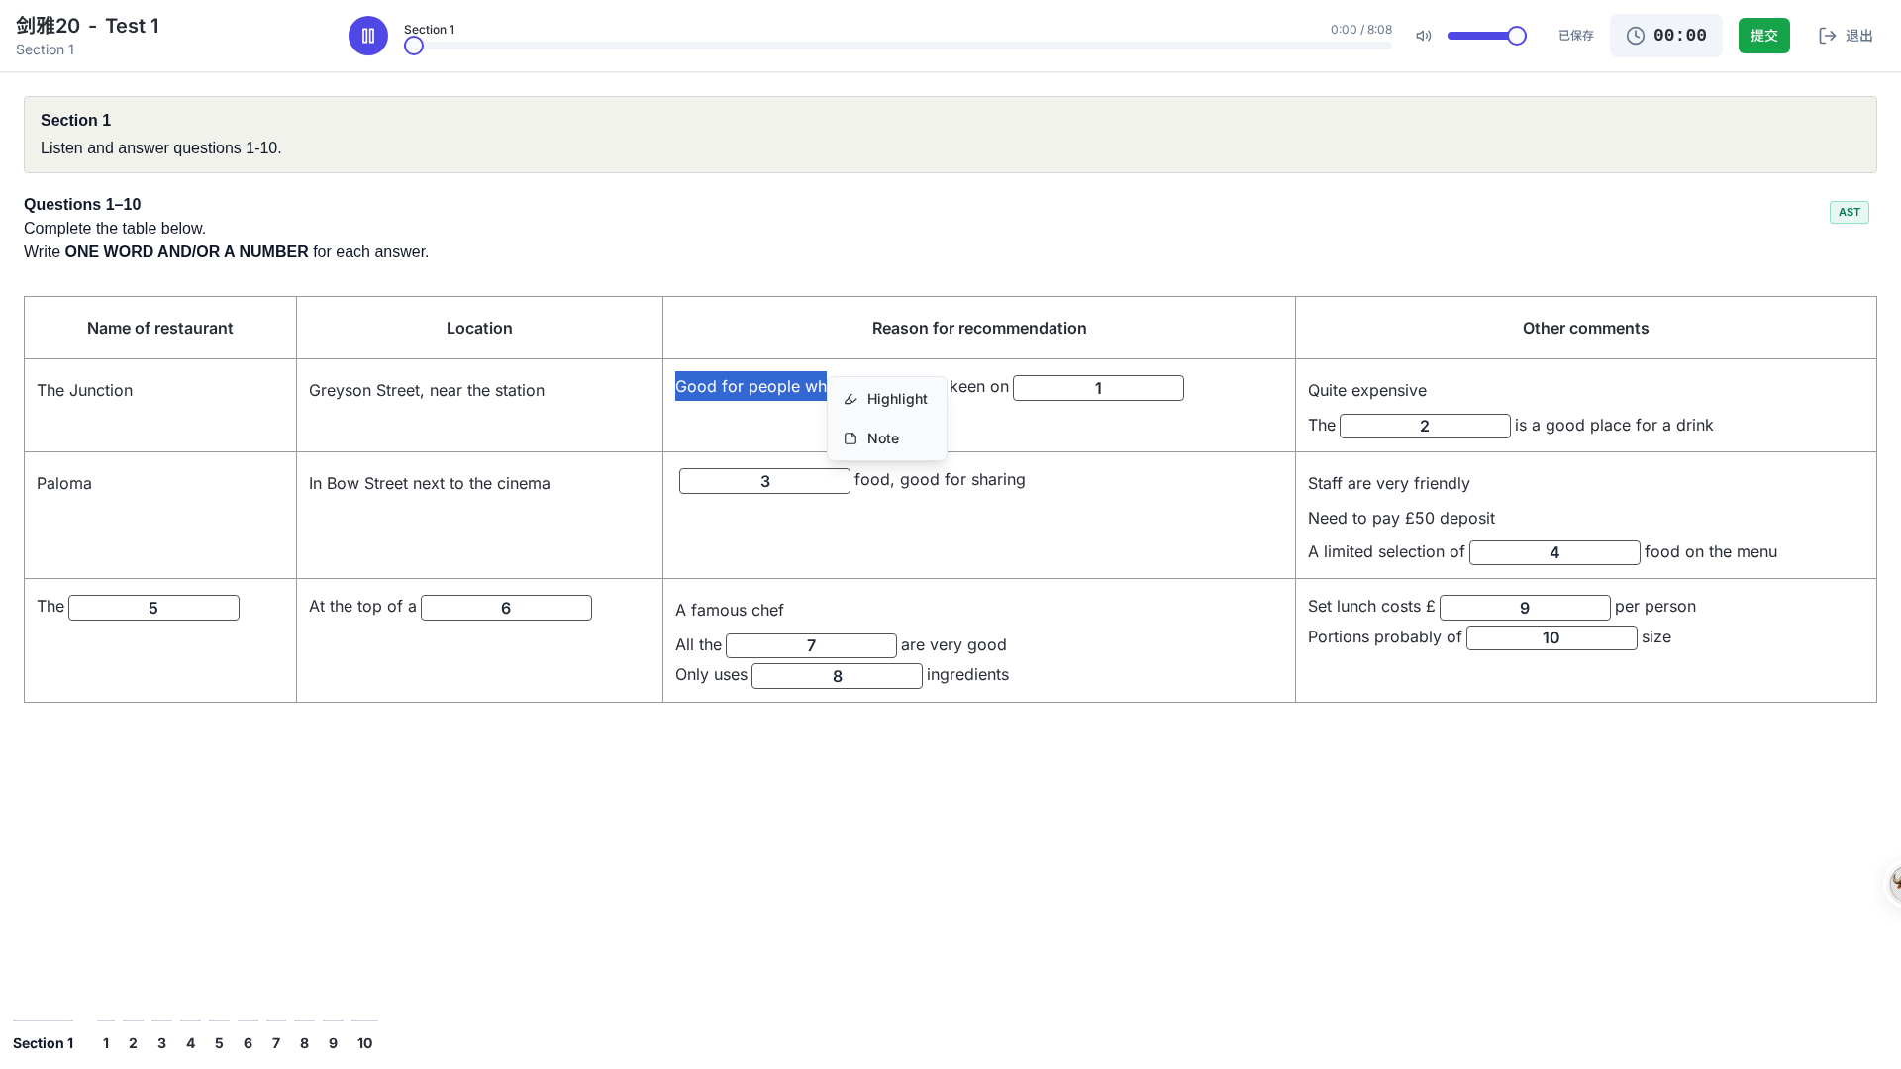Click answer field 6
This screenshot has height=1069, width=1901.
coord(506,608)
